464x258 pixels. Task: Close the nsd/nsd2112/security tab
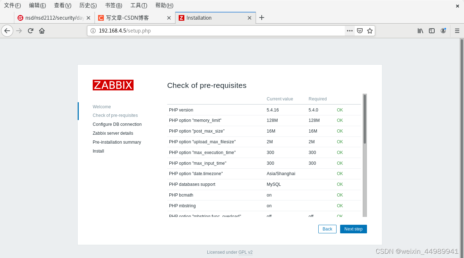coord(88,18)
